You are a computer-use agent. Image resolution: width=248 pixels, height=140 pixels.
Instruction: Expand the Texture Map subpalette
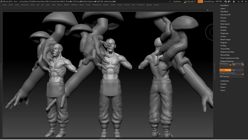click(225, 49)
